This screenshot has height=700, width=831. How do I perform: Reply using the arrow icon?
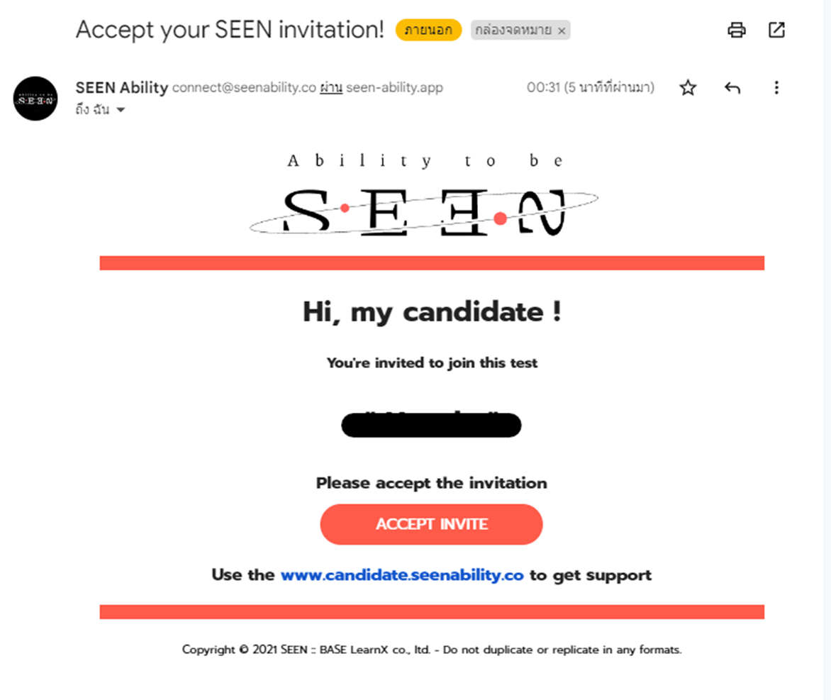[732, 87]
